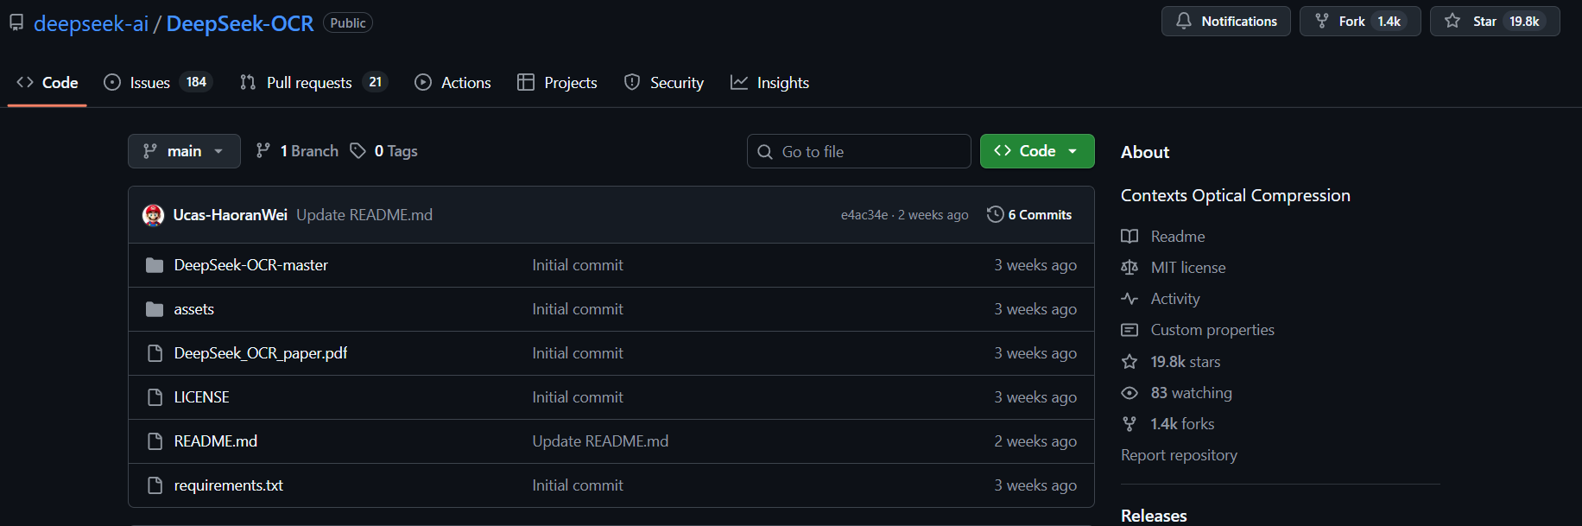Viewport: 1582px width, 526px height.
Task: Click the file icon for DeepSeek_OCR_paper.pdf
Action: point(155,353)
